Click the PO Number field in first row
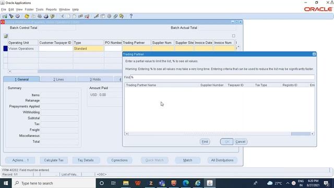Viewport: 334px width, 188px height. tap(113, 49)
